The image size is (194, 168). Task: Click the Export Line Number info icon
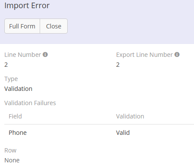pyautogui.click(x=177, y=55)
